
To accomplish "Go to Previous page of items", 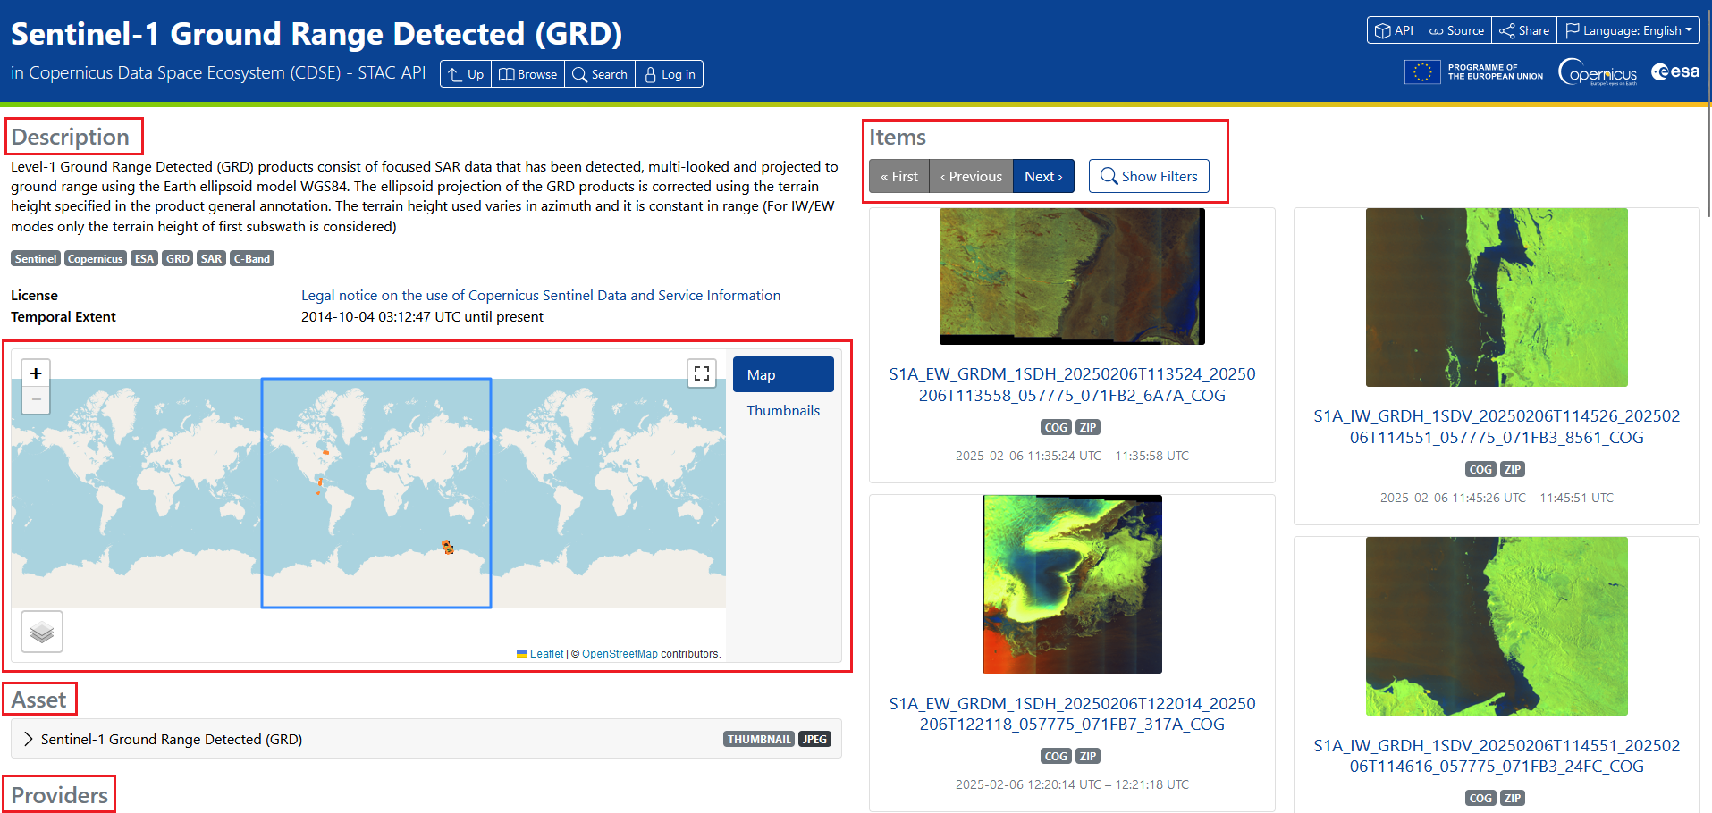I will pos(971,176).
